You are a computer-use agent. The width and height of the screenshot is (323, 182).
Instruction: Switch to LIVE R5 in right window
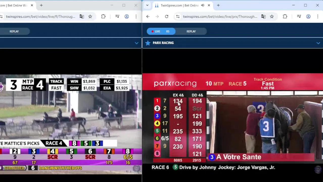(161, 31)
